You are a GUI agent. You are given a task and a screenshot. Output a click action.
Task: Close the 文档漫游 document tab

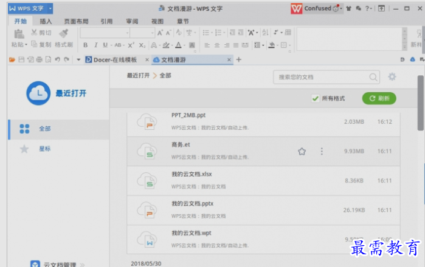[x=229, y=60]
